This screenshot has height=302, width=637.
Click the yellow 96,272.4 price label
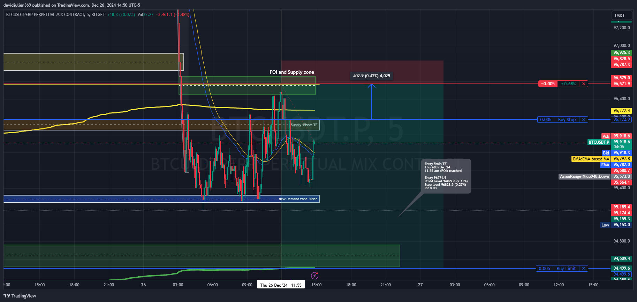[x=621, y=111]
